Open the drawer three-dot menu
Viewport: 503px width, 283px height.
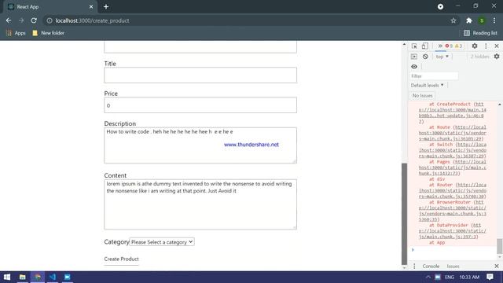414,266
